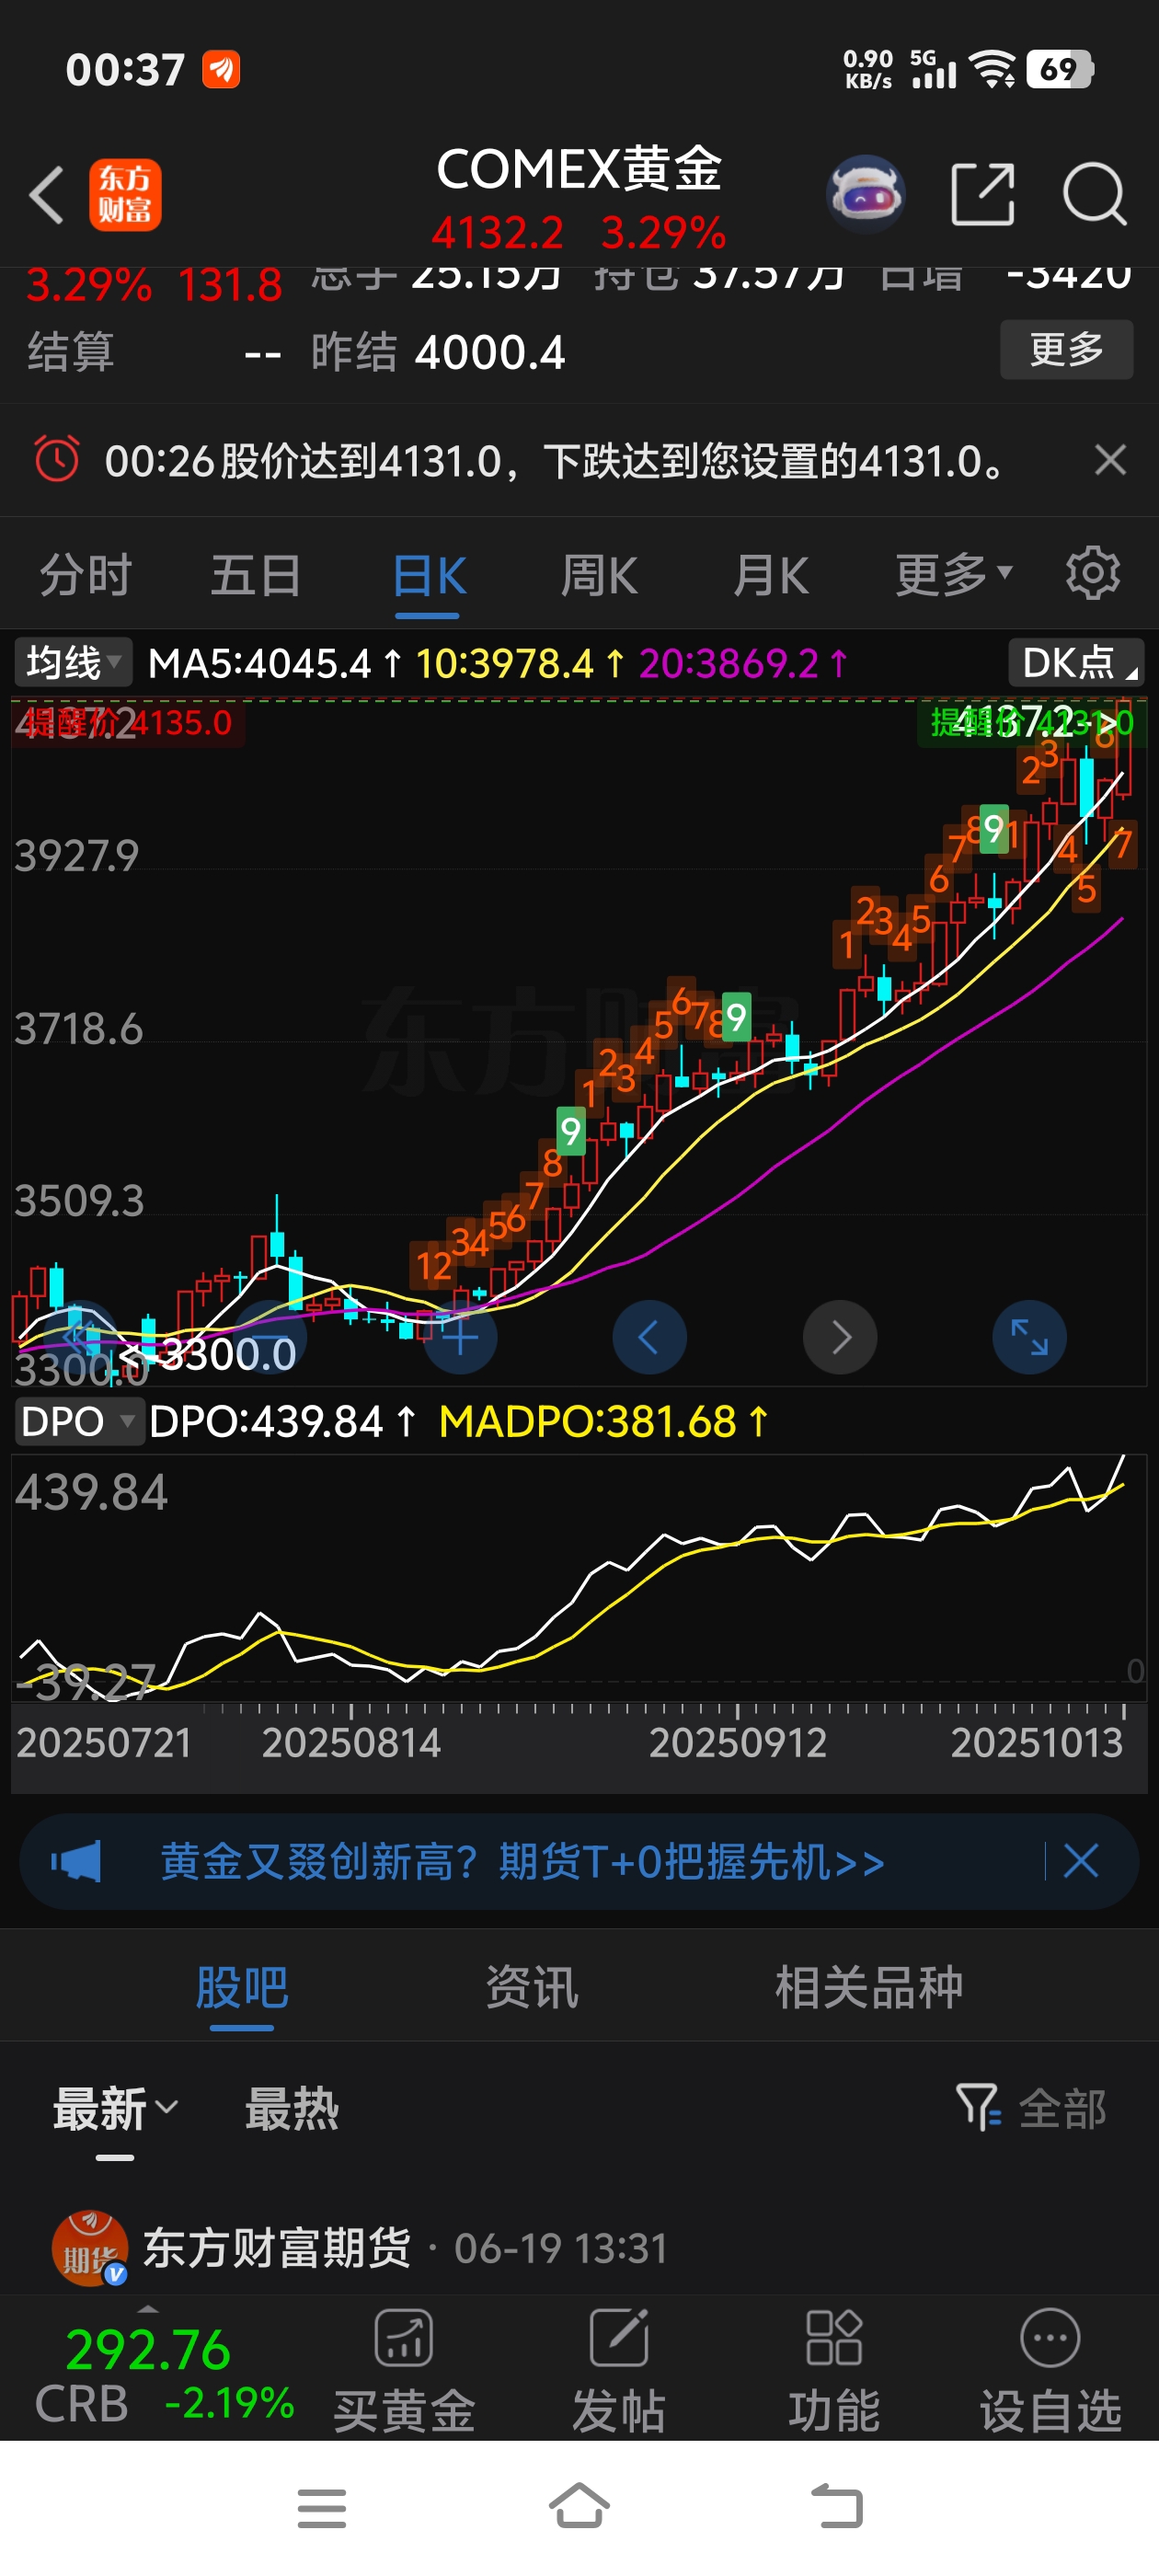
Task: Tap the zoom-in plus chart button
Action: point(460,1337)
